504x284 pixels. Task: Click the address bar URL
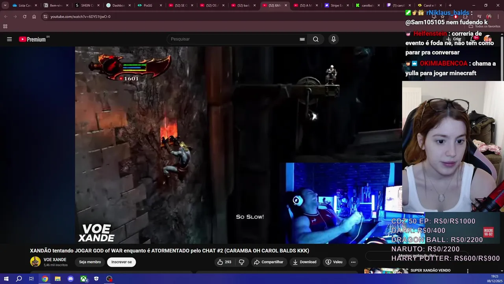(x=80, y=17)
